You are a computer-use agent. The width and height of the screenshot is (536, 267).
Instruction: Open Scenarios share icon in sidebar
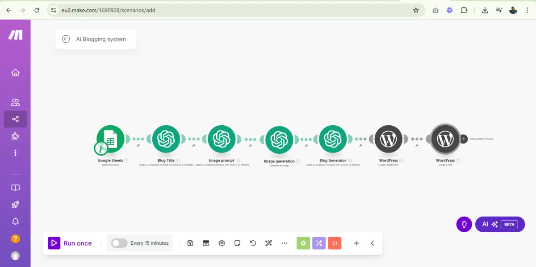tap(15, 119)
